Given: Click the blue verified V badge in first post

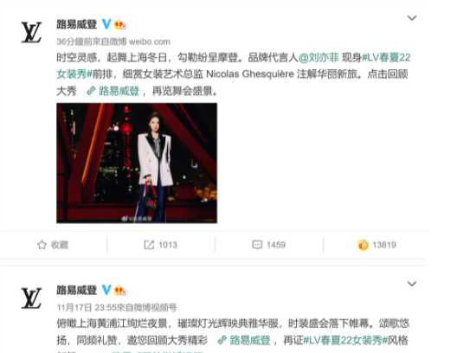Looking at the screenshot, I should coord(106,24).
